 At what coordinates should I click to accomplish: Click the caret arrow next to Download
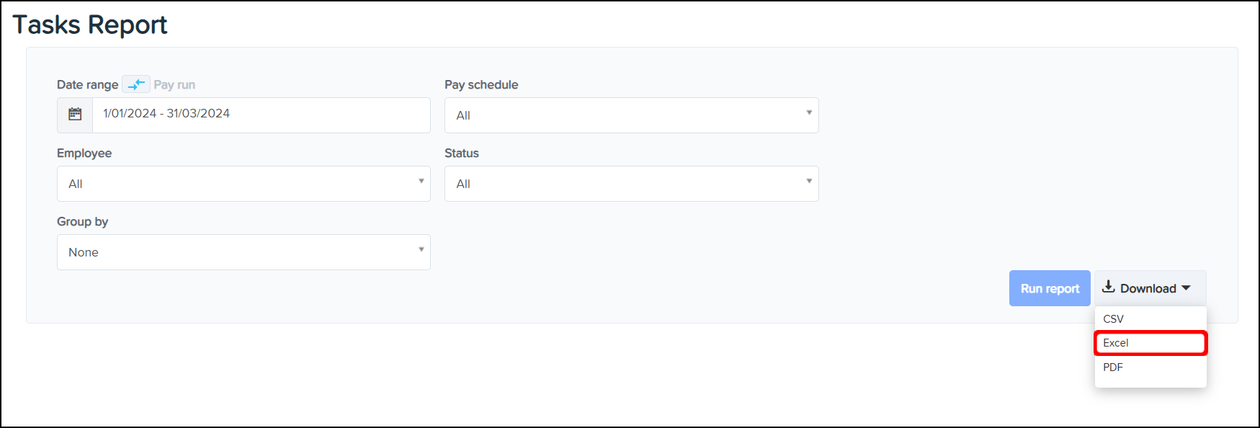point(1186,288)
